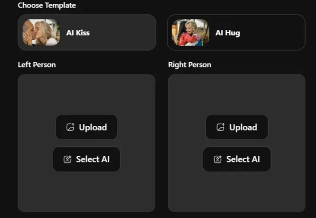Click the upload icon under Right Person
This screenshot has width=316, height=218.
220,127
